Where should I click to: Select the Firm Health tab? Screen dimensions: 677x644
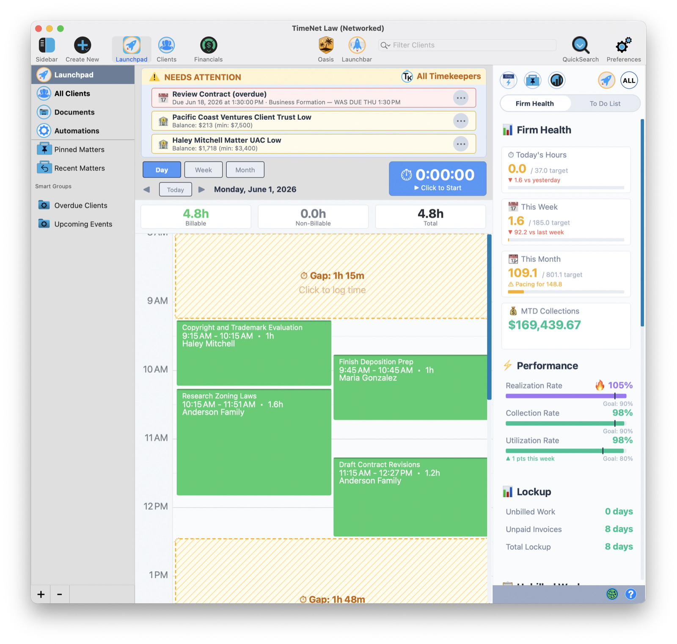click(535, 103)
